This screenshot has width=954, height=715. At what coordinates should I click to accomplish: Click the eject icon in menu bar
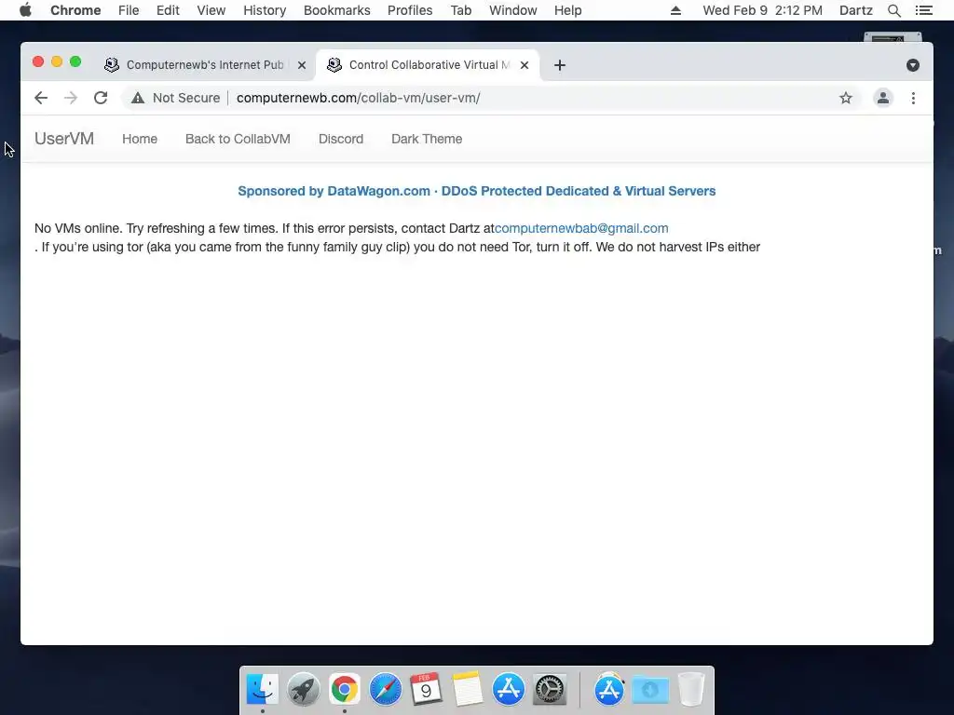click(x=675, y=10)
